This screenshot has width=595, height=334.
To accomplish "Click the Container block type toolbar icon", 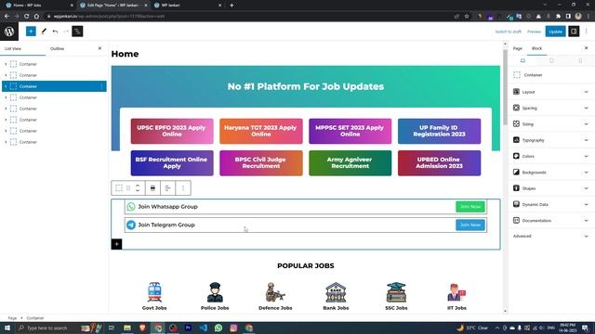I will pos(119,188).
